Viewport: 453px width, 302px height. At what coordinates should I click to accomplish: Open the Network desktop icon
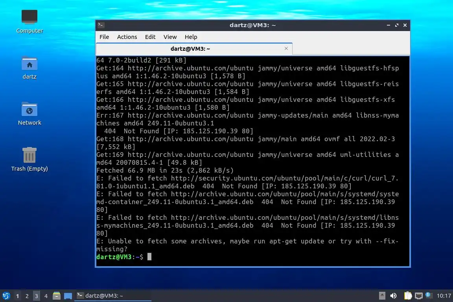pos(29,114)
